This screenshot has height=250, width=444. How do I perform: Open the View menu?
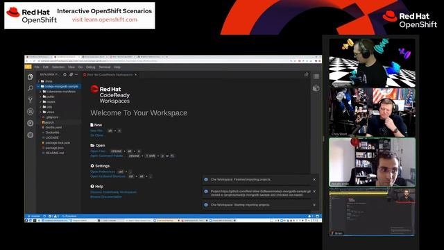pyautogui.click(x=71, y=67)
